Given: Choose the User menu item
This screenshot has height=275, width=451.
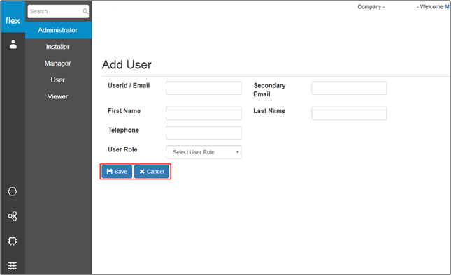Looking at the screenshot, I should tap(58, 80).
